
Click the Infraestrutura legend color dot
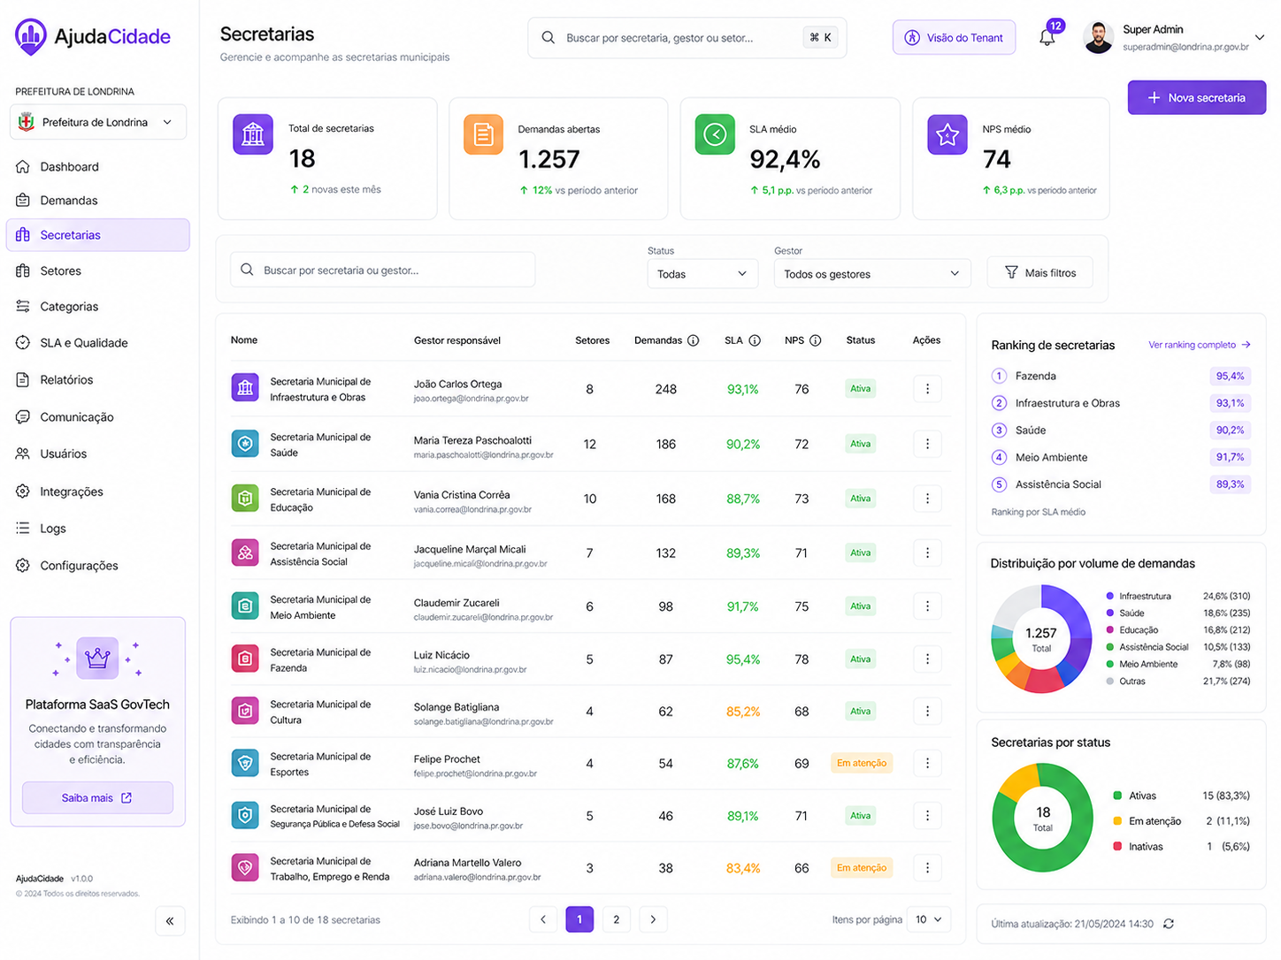1109,596
